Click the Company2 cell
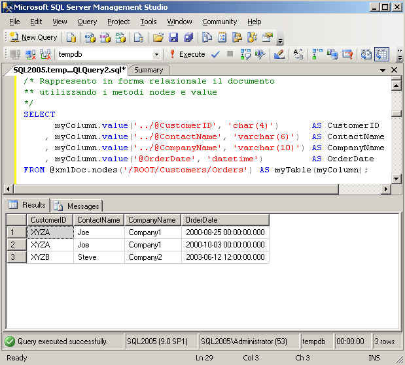 [x=153, y=257]
